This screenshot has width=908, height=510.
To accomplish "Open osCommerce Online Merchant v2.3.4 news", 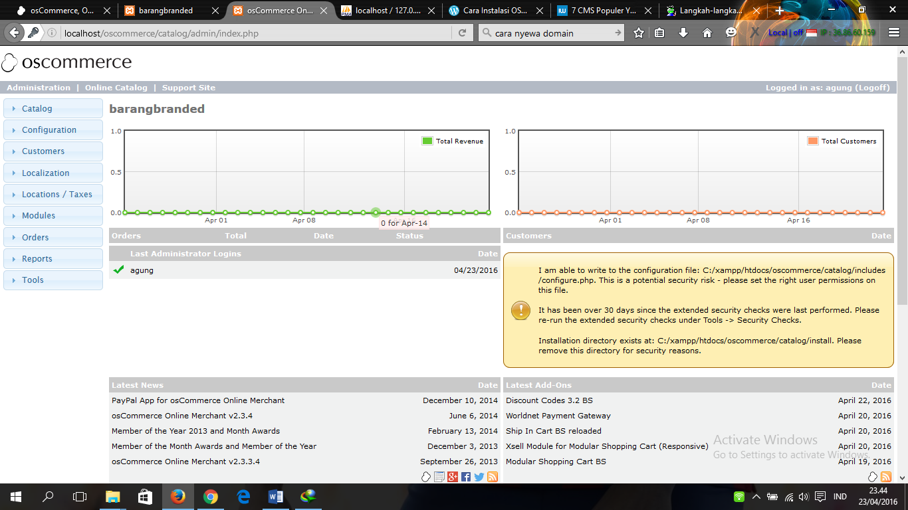I will coord(182,416).
